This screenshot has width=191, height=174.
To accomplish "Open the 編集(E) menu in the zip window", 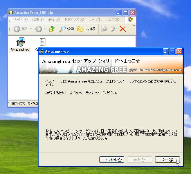I will click(38, 20).
